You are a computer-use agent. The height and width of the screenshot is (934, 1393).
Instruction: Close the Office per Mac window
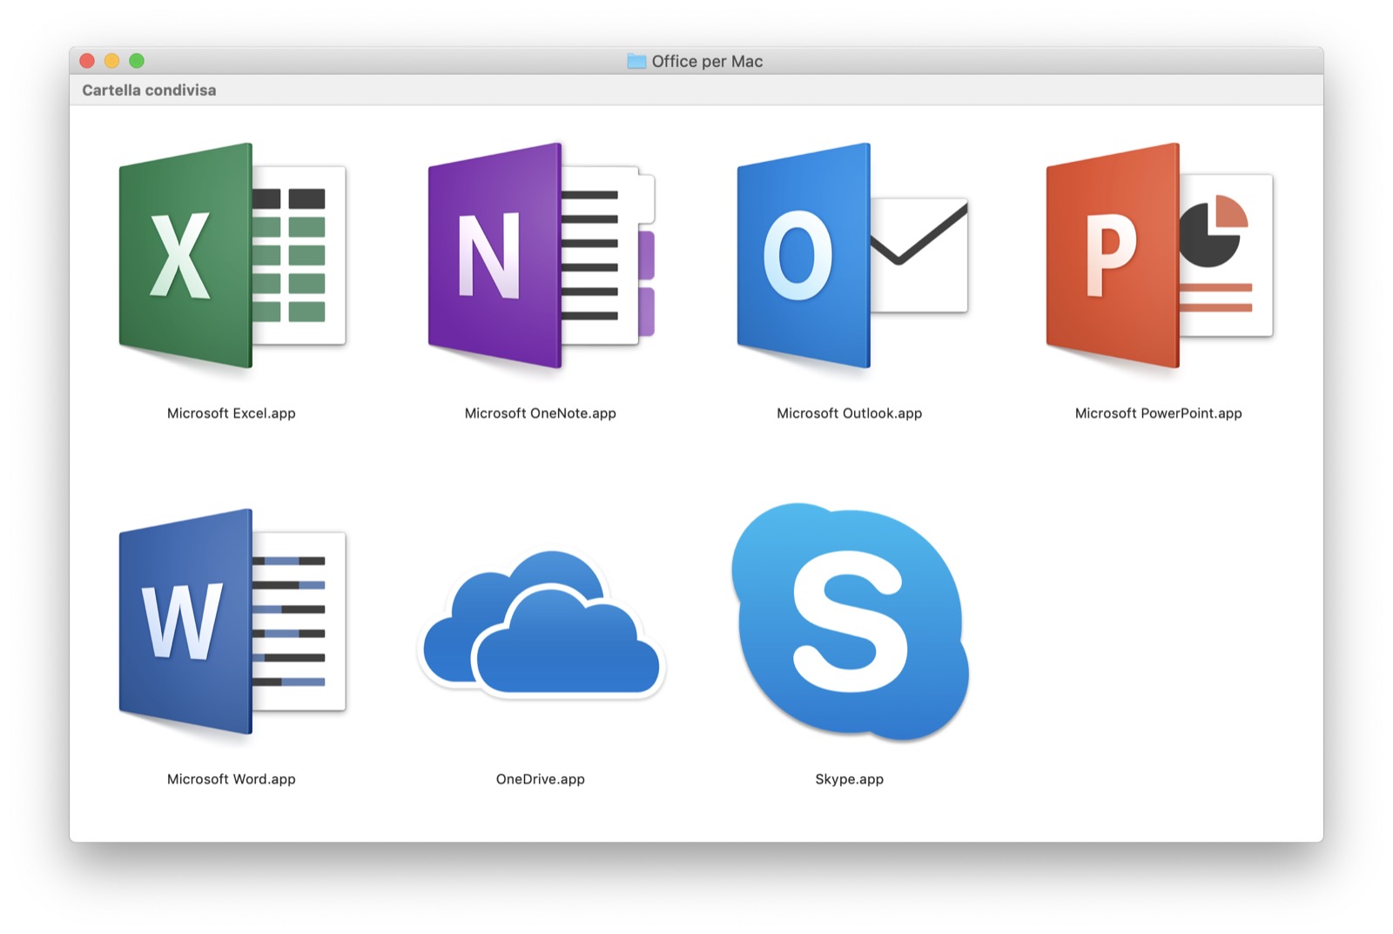[87, 61]
